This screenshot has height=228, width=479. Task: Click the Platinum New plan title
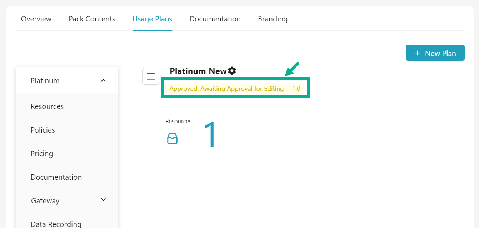click(x=198, y=71)
